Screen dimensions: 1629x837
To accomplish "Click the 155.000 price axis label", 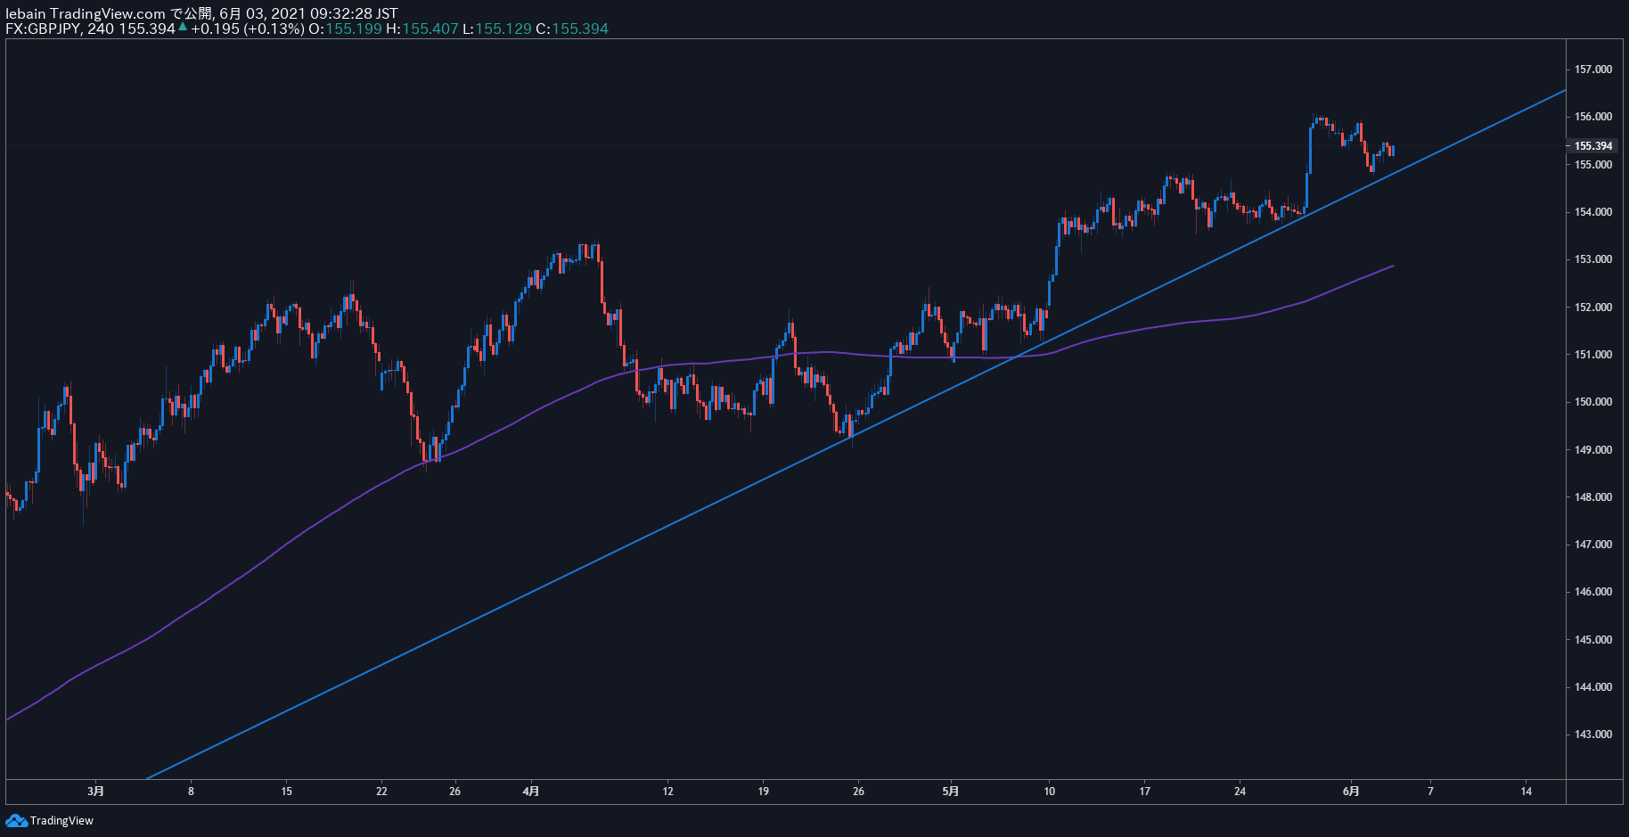I will (x=1593, y=165).
